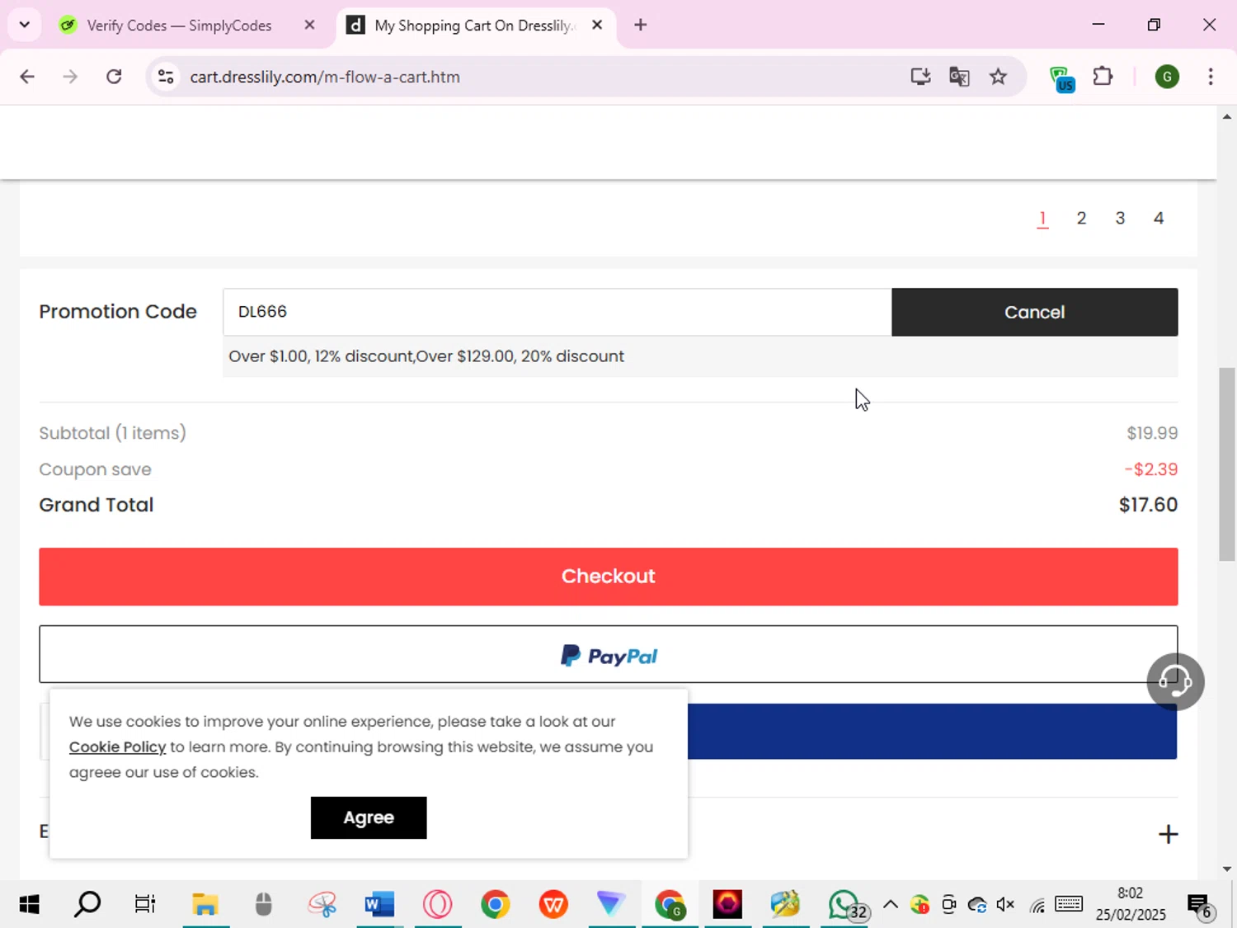Image resolution: width=1237 pixels, height=928 pixels.
Task: Open WhatsApp from the taskbar
Action: coord(845,905)
